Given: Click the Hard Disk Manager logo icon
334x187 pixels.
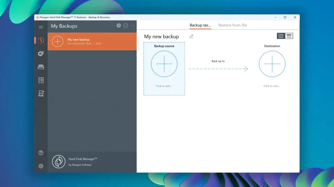Looking at the screenshot, I should [59, 162].
